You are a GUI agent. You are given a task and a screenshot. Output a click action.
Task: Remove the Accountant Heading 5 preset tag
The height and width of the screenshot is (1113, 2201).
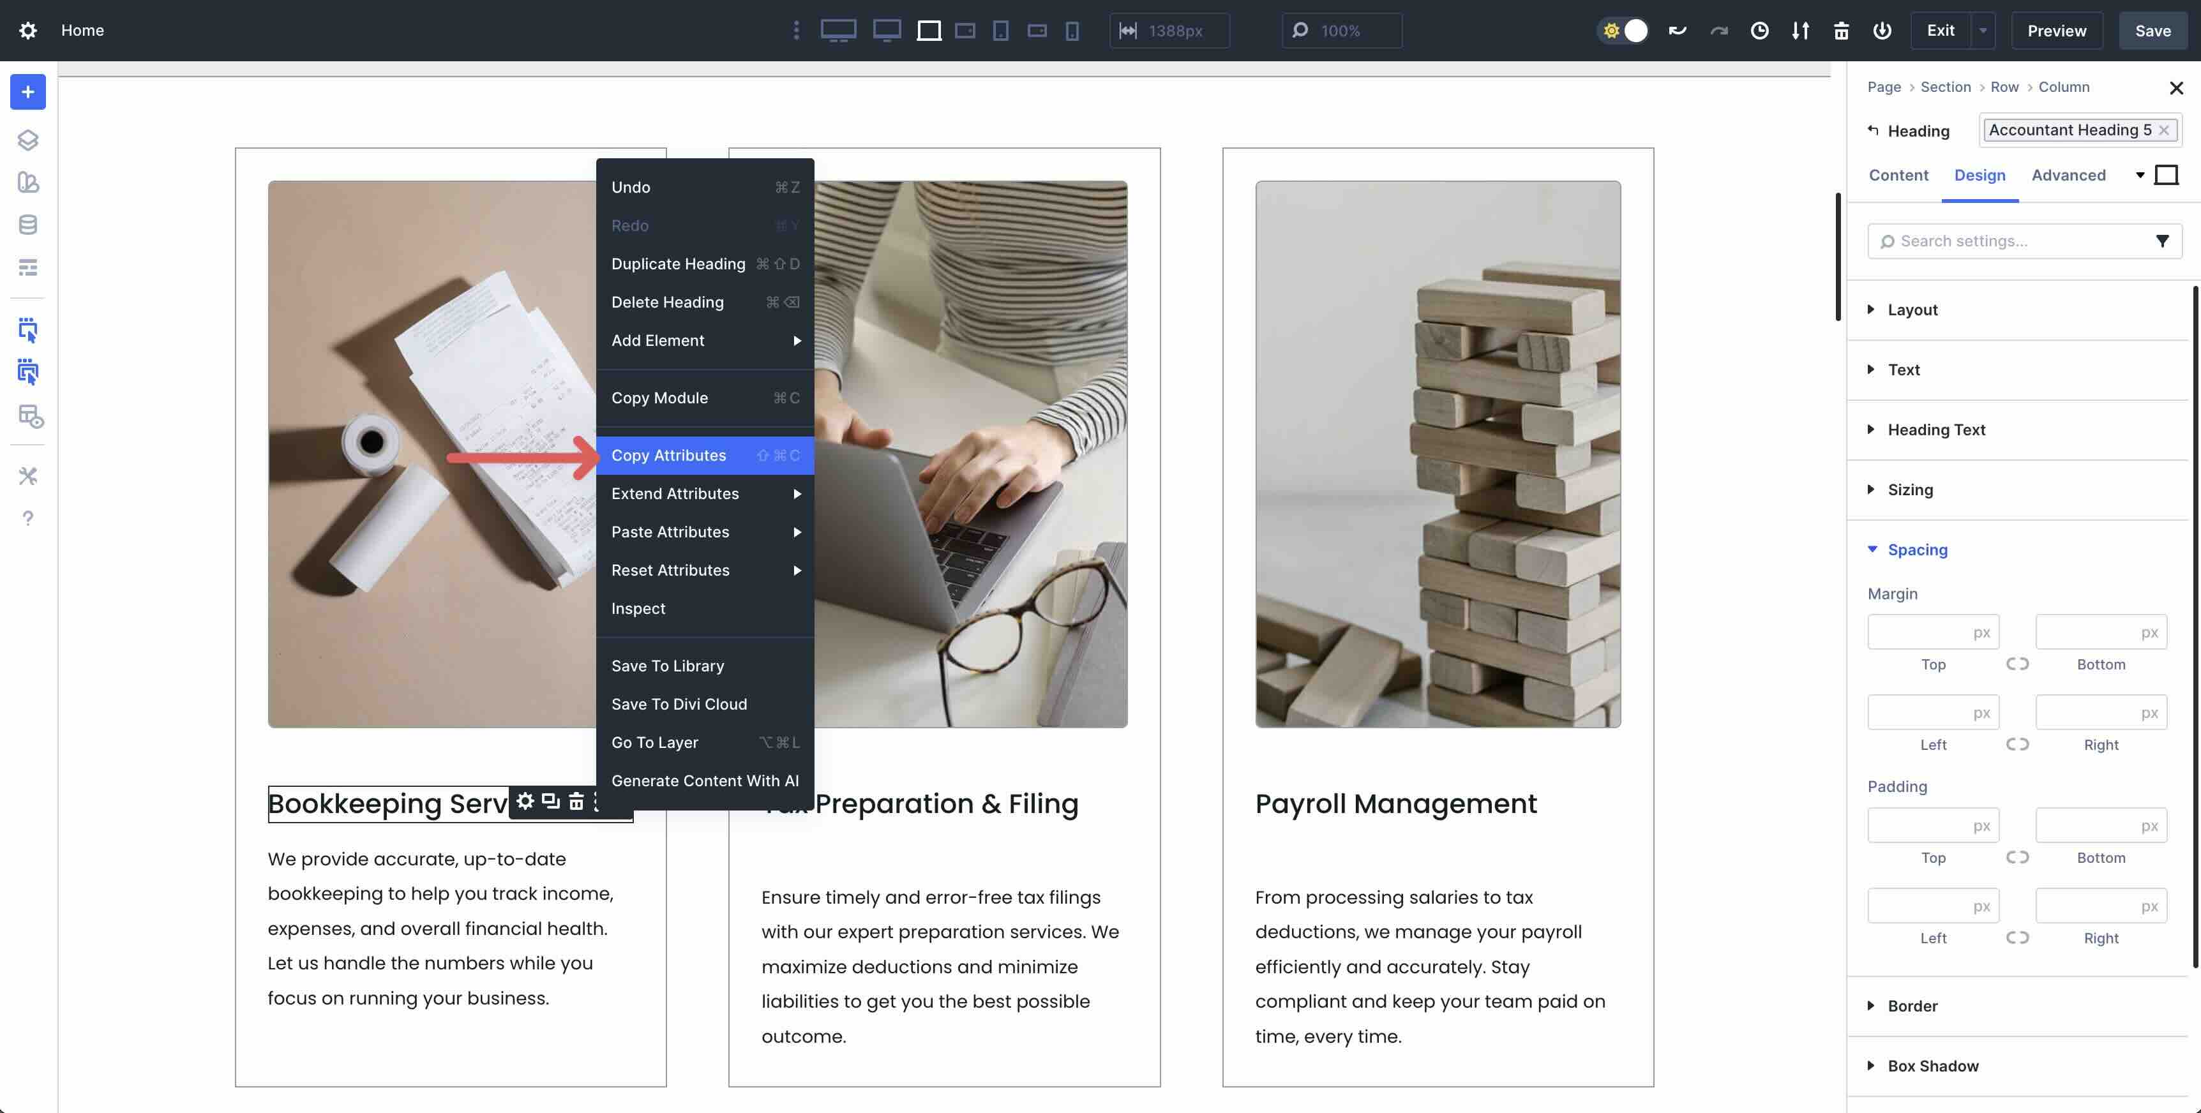[2163, 130]
